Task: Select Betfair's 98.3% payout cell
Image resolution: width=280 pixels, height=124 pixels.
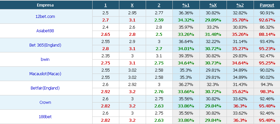Action: (x=267, y=92)
